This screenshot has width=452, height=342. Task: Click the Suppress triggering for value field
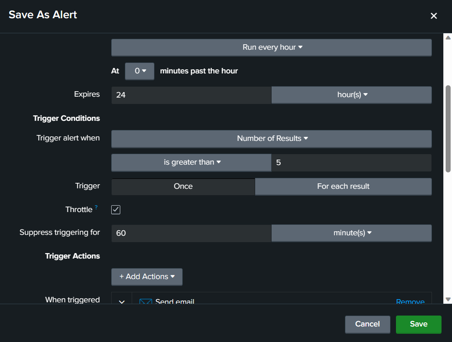coord(191,233)
